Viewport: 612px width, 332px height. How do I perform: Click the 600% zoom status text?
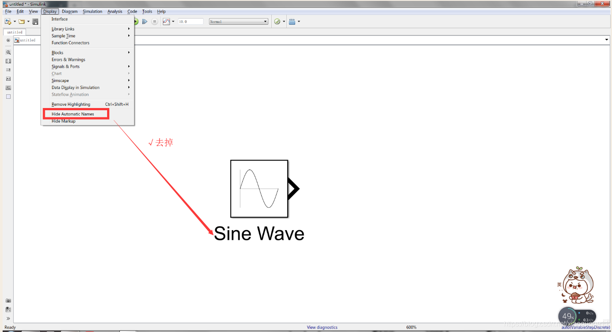pos(411,327)
